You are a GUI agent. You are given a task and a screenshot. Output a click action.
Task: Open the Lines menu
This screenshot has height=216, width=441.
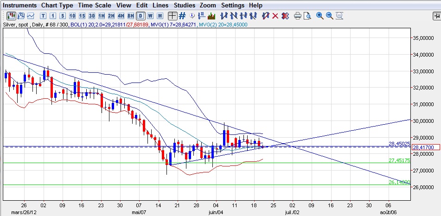tap(160, 5)
